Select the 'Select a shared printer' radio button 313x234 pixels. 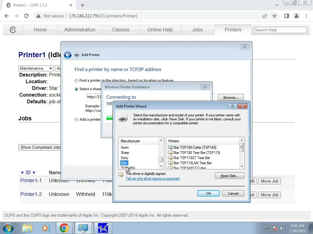(76, 89)
